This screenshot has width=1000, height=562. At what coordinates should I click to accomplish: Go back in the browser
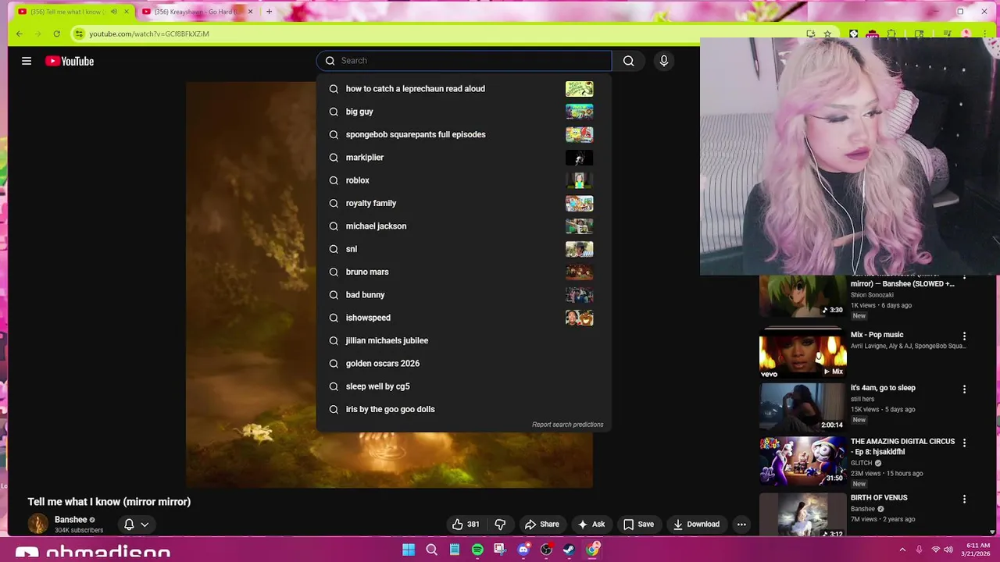click(x=20, y=34)
